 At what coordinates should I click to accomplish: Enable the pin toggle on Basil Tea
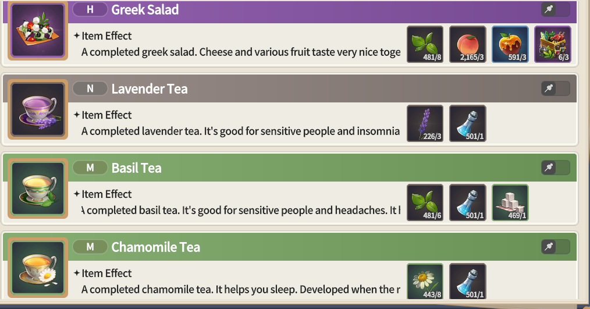[x=556, y=168]
